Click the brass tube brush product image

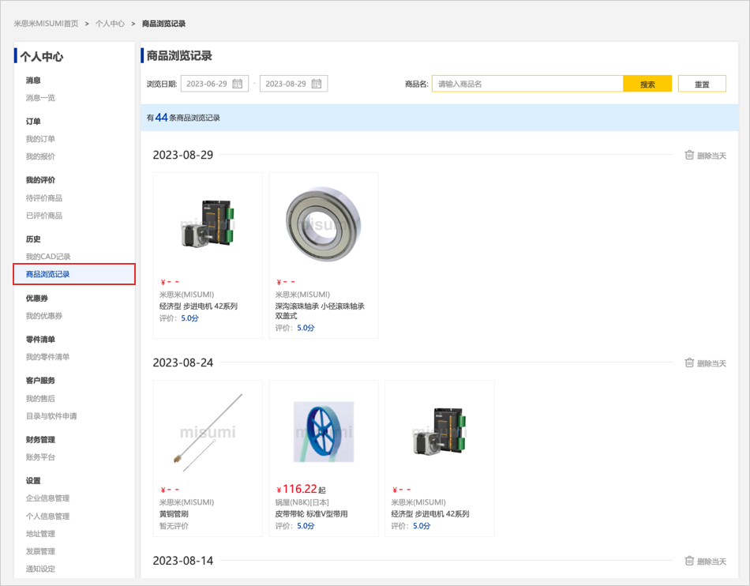pyautogui.click(x=208, y=432)
